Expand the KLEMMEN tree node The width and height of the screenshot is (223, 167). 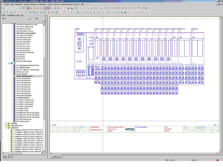click(6, 124)
